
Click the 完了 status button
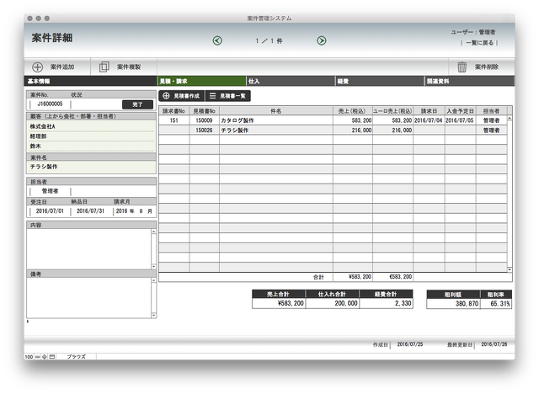(x=137, y=104)
